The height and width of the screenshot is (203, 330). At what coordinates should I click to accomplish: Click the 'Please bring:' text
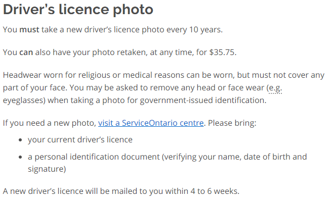(x=232, y=123)
